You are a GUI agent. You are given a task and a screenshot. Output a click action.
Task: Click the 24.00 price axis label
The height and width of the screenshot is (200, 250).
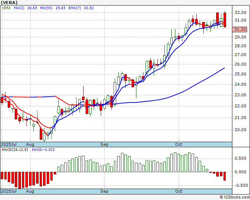coord(240,84)
